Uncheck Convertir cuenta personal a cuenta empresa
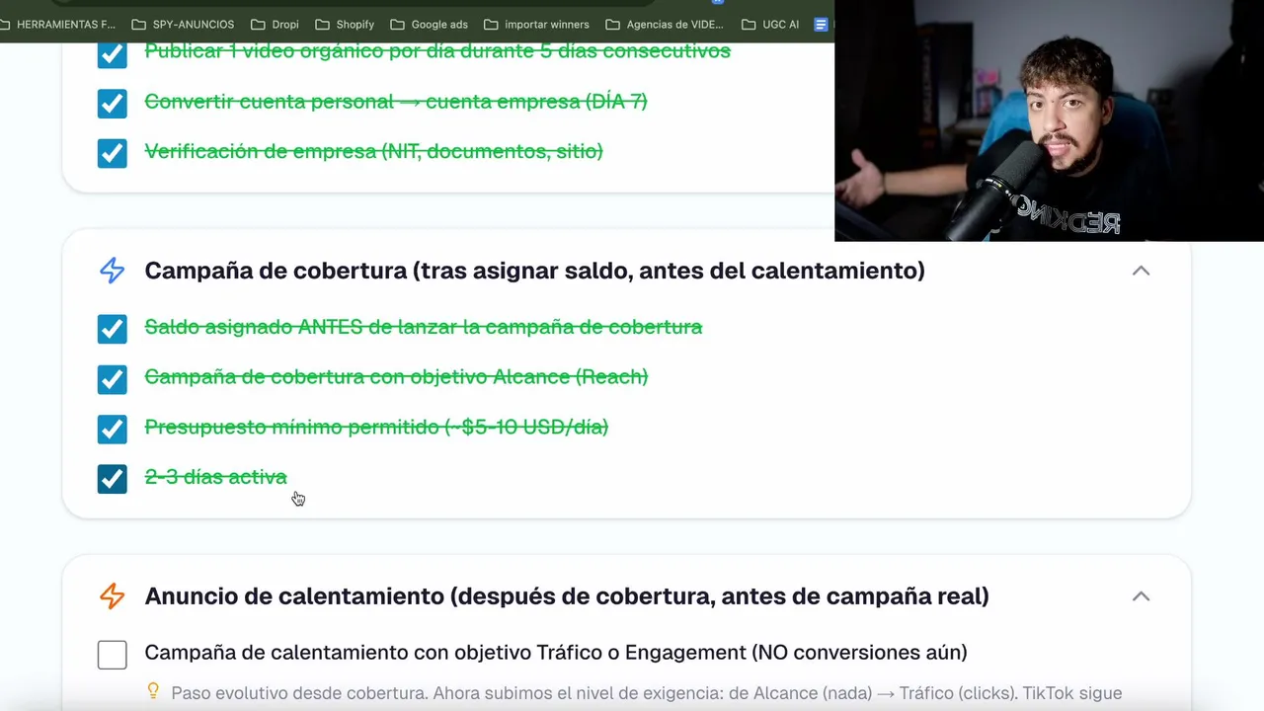1264x711 pixels. (x=113, y=103)
